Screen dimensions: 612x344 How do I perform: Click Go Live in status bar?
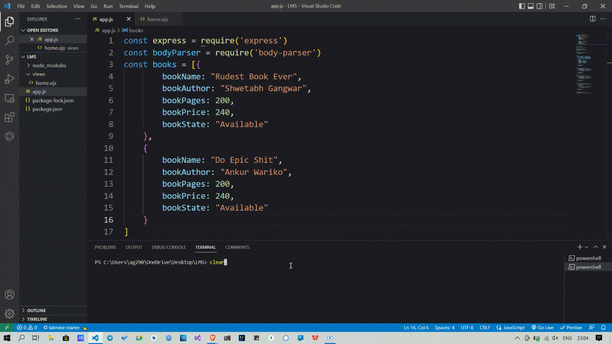coord(542,328)
